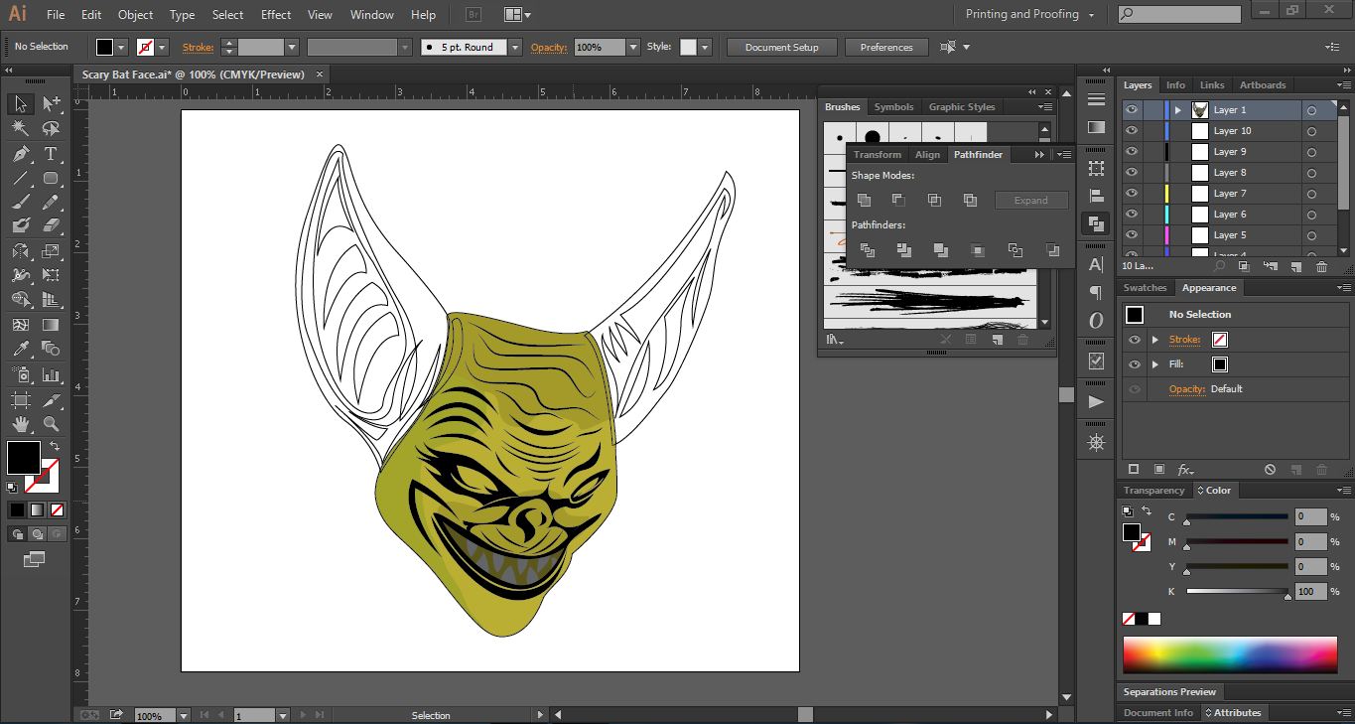Viewport: 1355px width, 724px height.
Task: Click the search field at top right
Action: coord(1187,15)
